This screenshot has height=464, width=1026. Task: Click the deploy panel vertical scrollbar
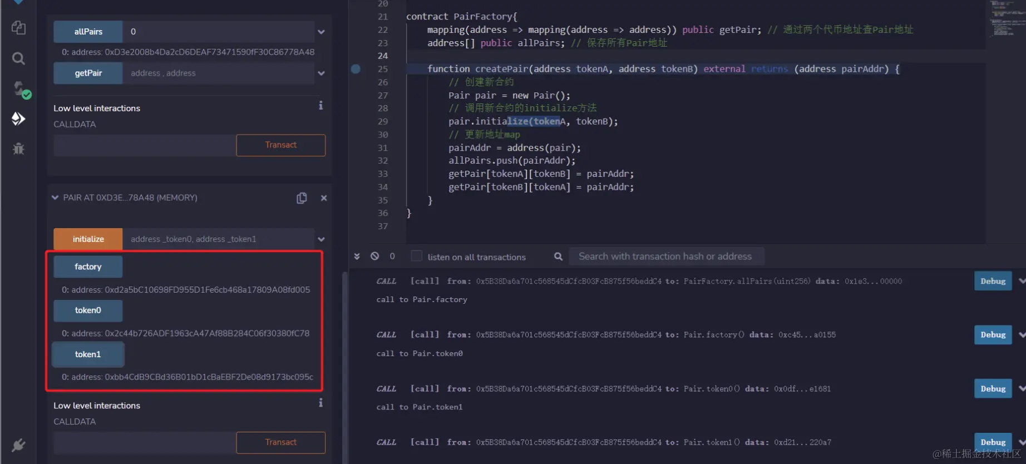(344, 367)
